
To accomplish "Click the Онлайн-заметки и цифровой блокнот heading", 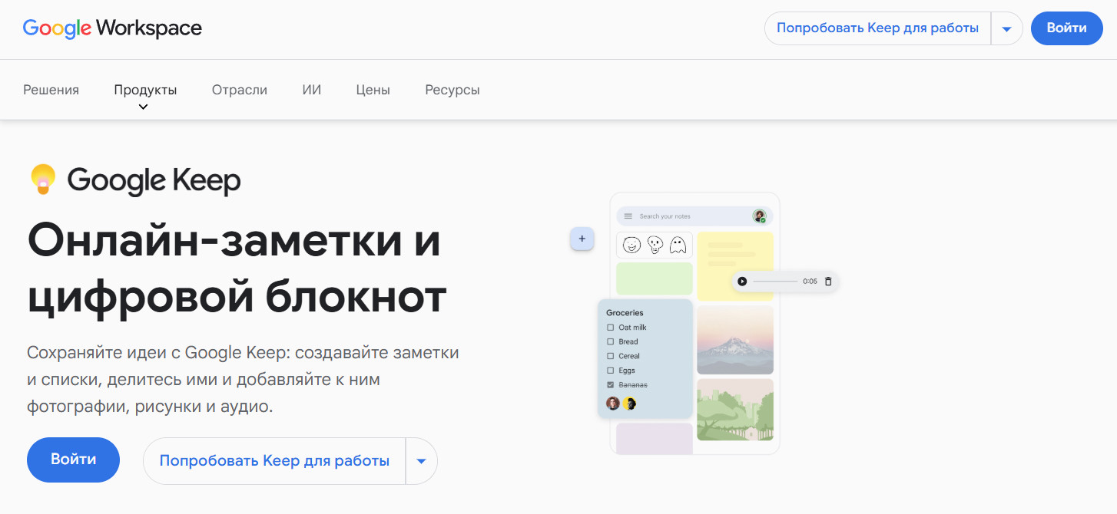I will tap(237, 269).
